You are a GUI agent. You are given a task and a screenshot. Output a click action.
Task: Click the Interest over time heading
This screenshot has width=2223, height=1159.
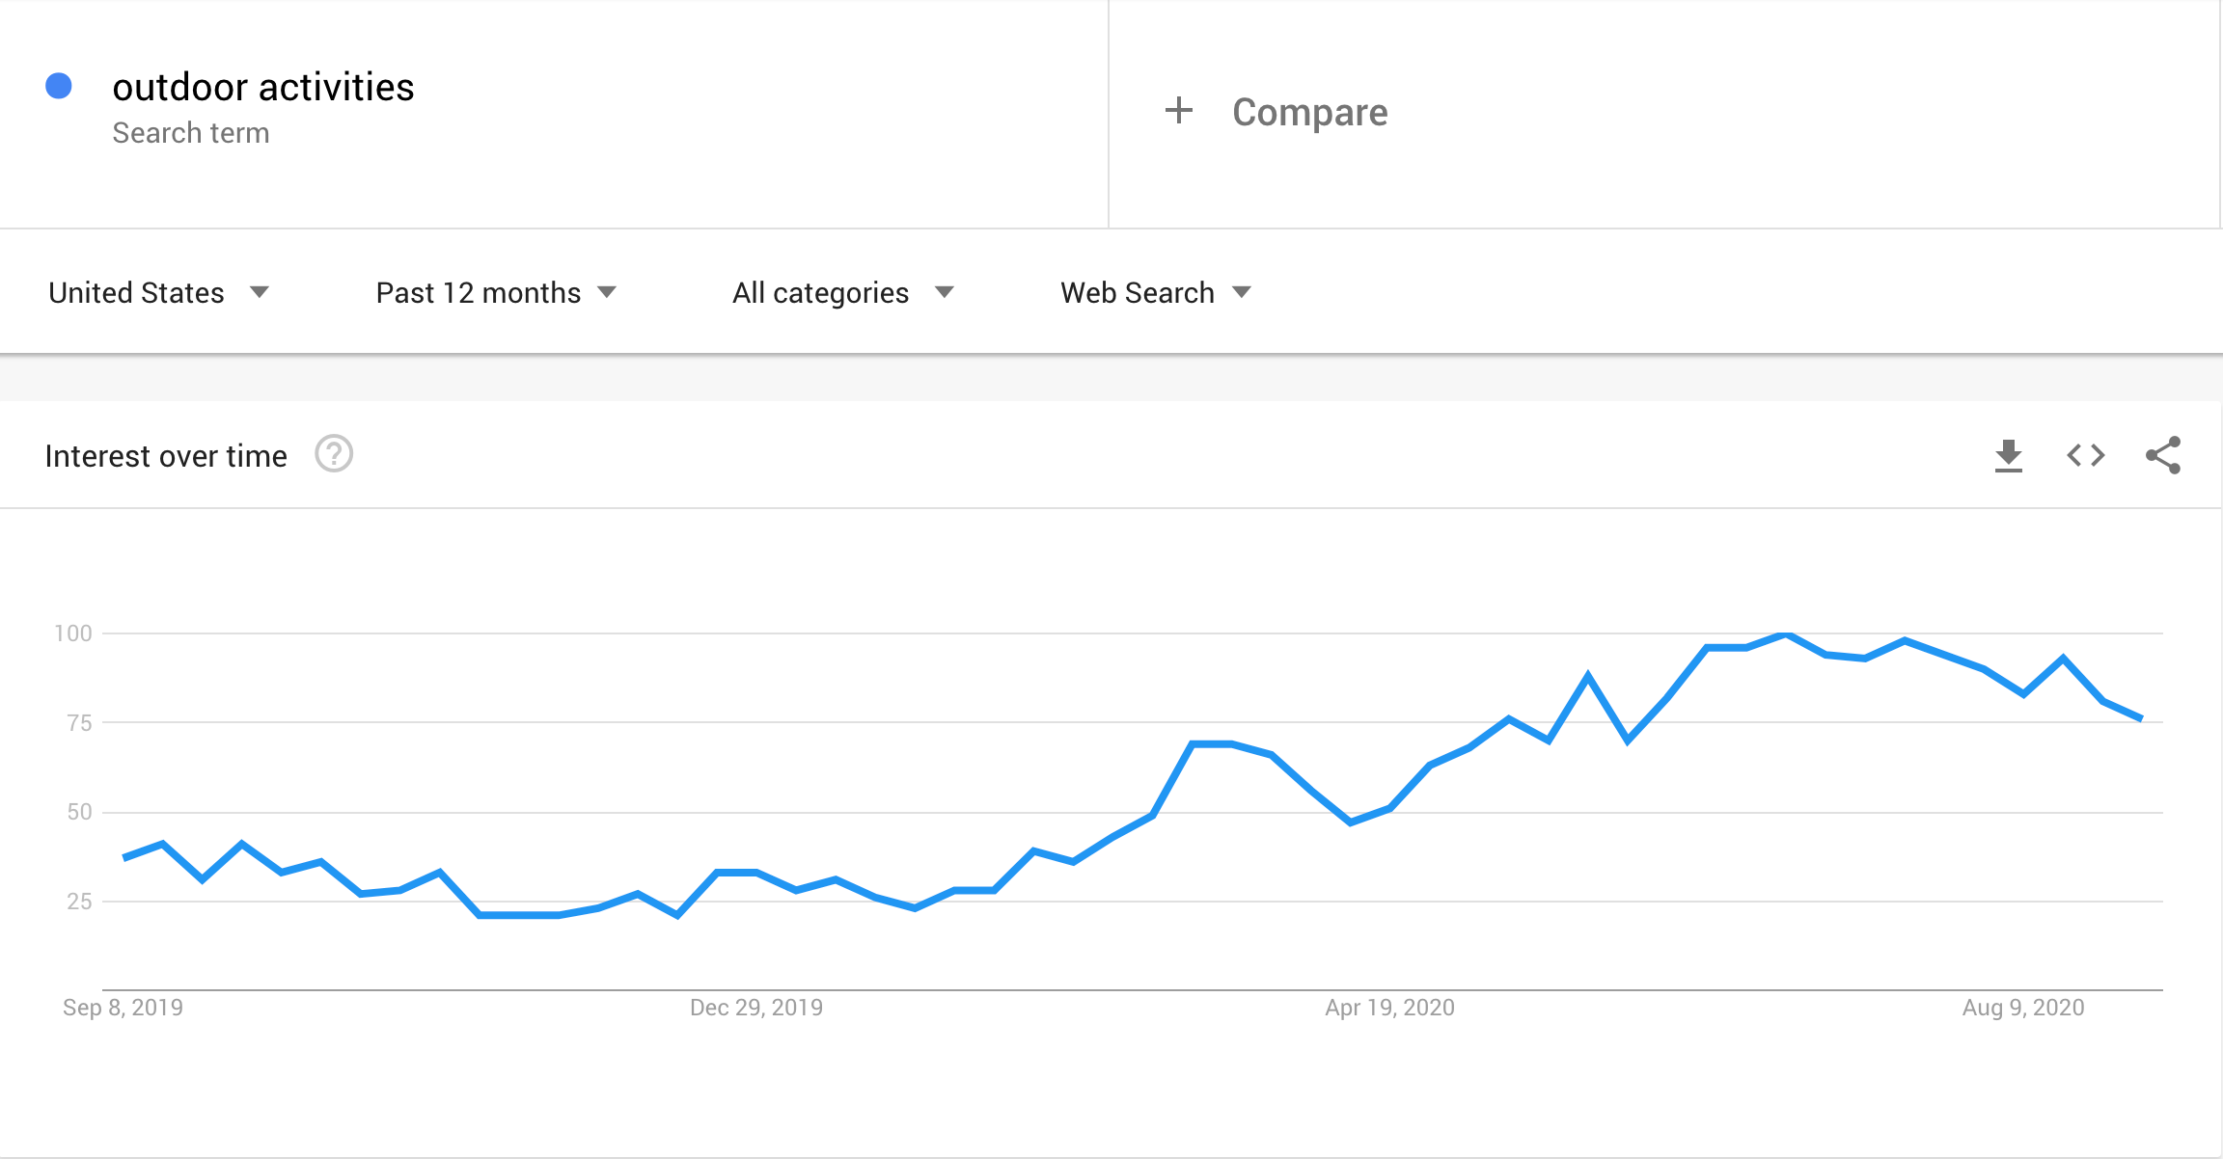pyautogui.click(x=166, y=456)
